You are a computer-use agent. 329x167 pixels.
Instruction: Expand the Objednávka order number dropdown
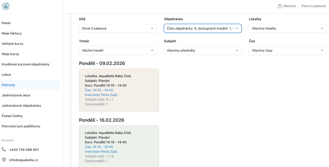[x=202, y=29]
